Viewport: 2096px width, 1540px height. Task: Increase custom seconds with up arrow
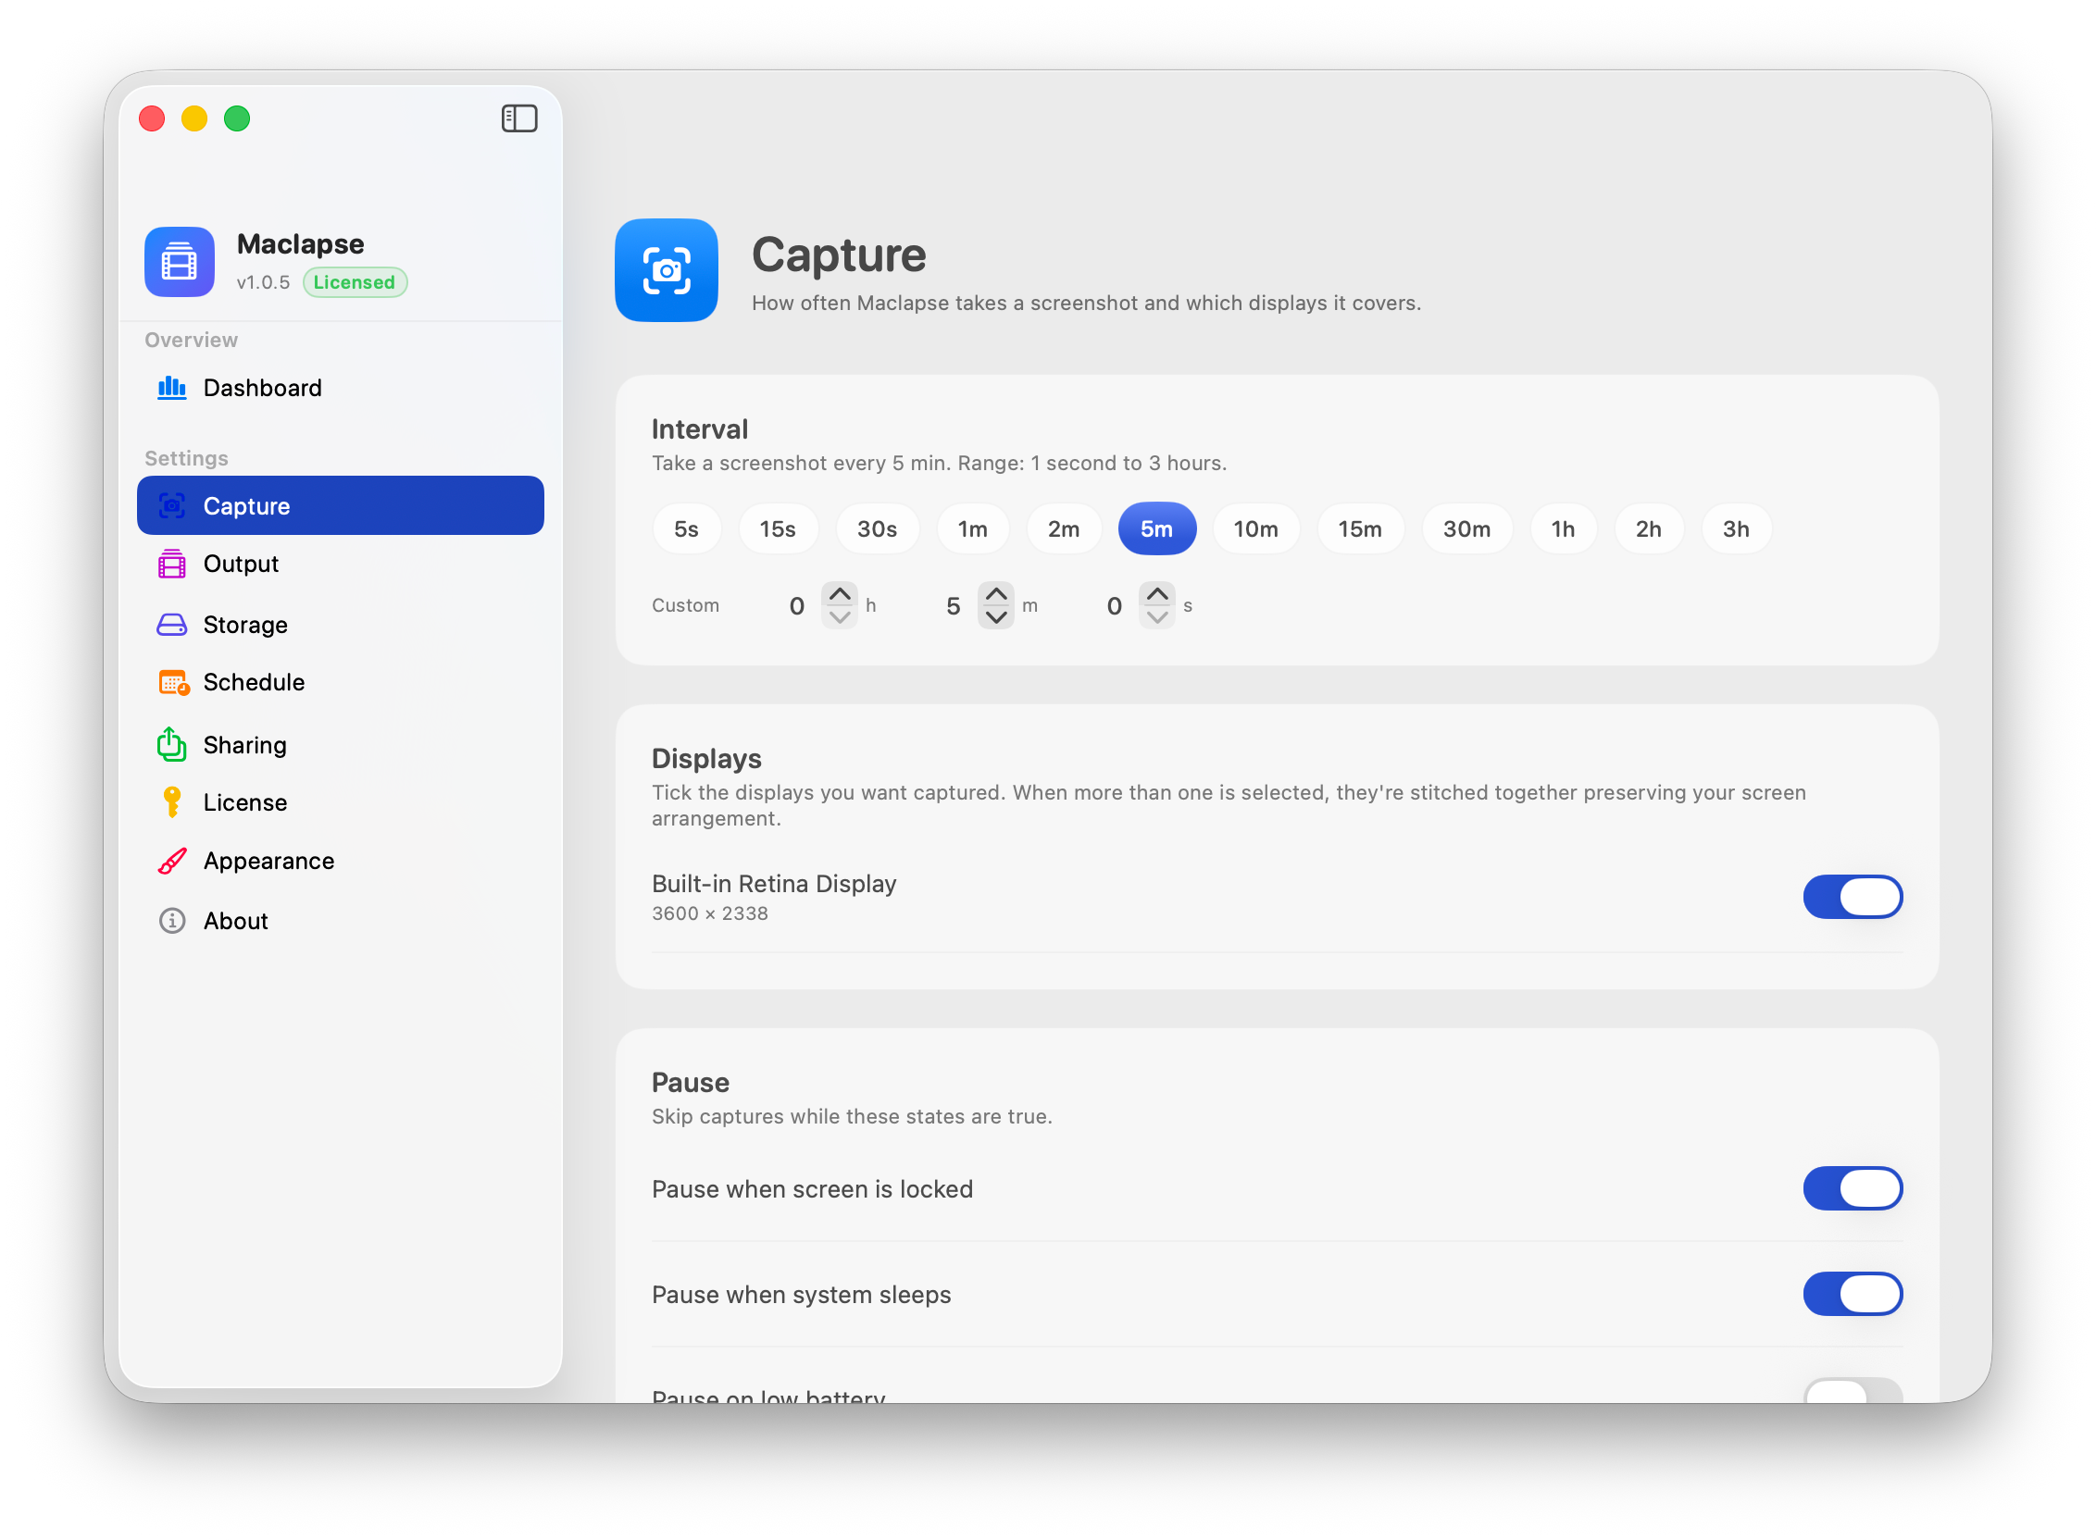click(x=1158, y=595)
